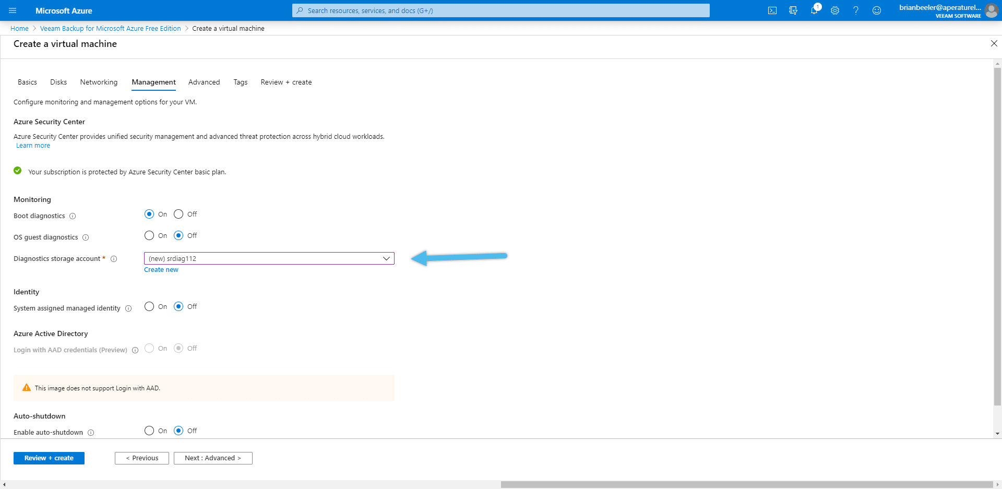Open the Help question mark icon
Viewport: 1002px width, 489px height.
[856, 10]
